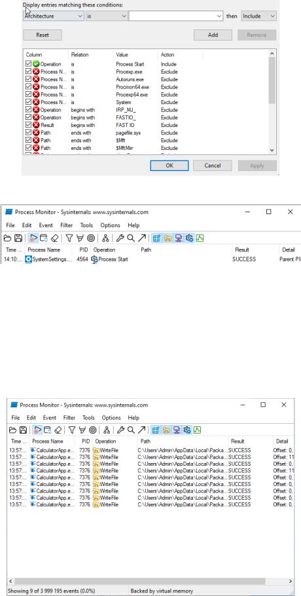Open the Architecture column dropdown

coord(54,16)
